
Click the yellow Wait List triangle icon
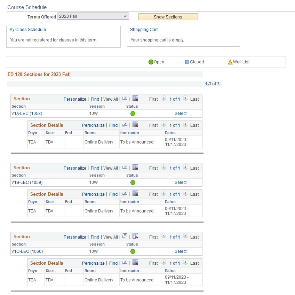pos(230,62)
